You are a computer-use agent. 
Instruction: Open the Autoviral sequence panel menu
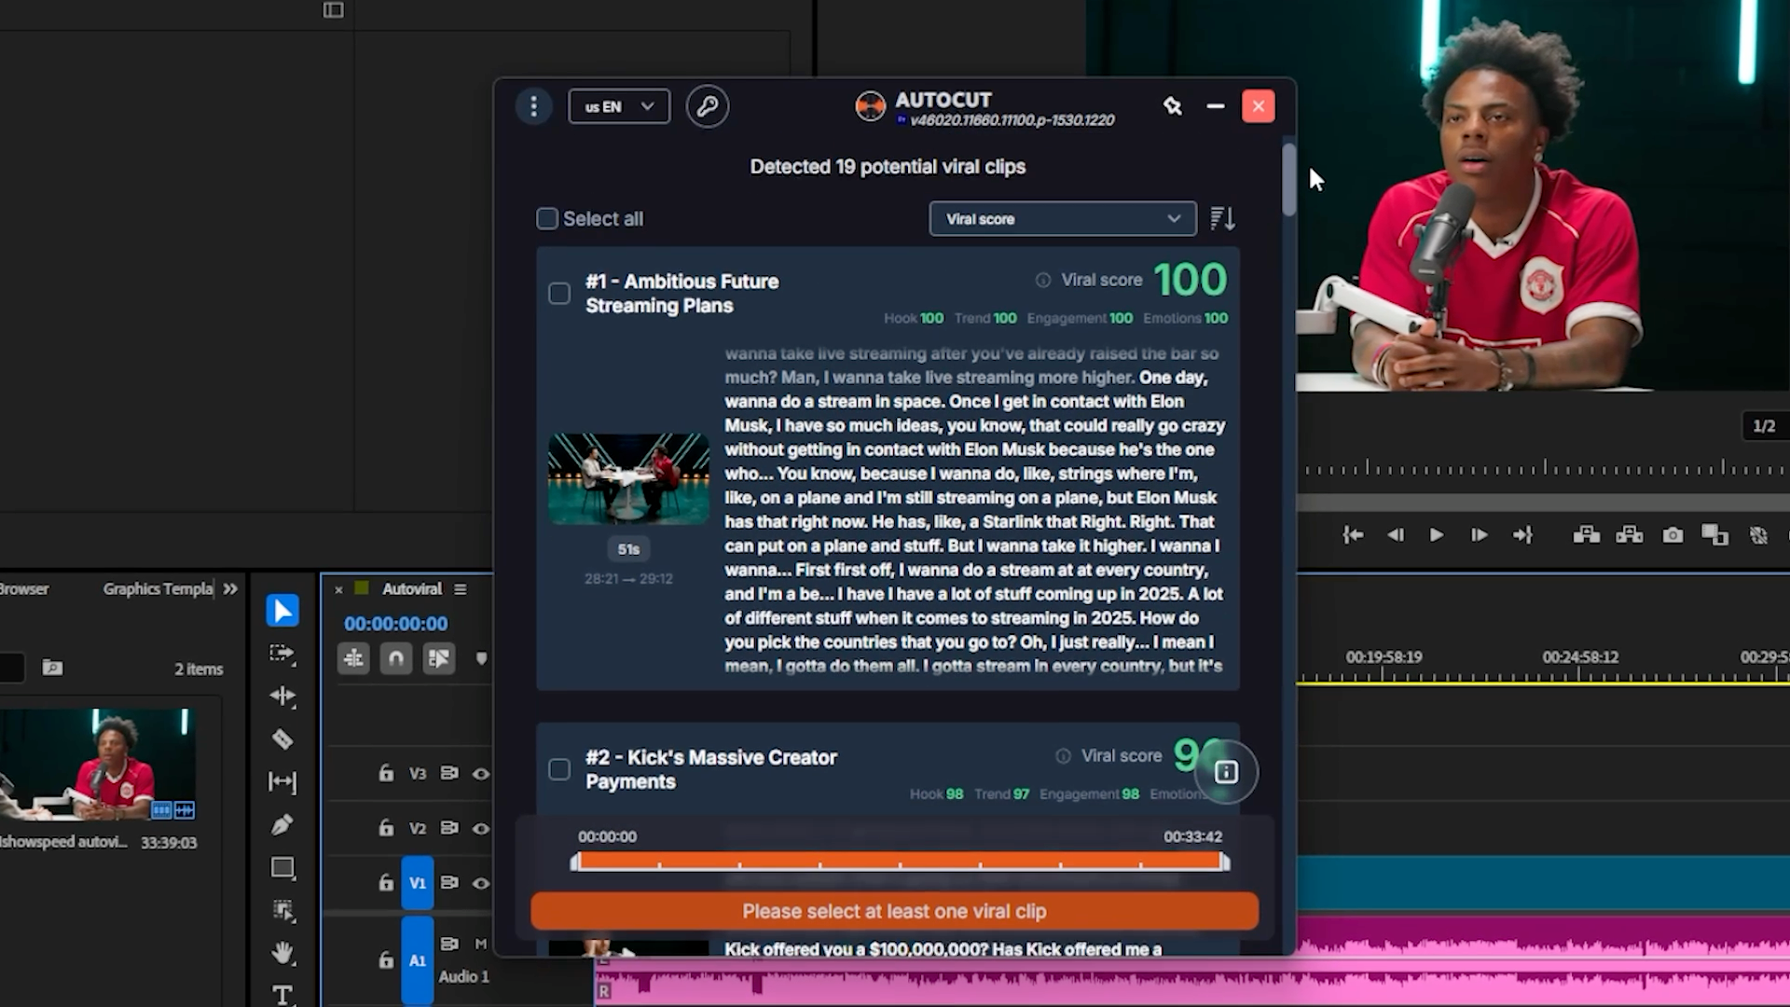460,589
